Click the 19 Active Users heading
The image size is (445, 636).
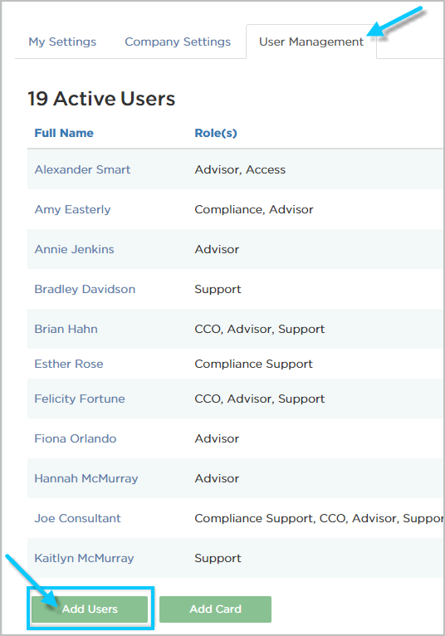coord(101,99)
